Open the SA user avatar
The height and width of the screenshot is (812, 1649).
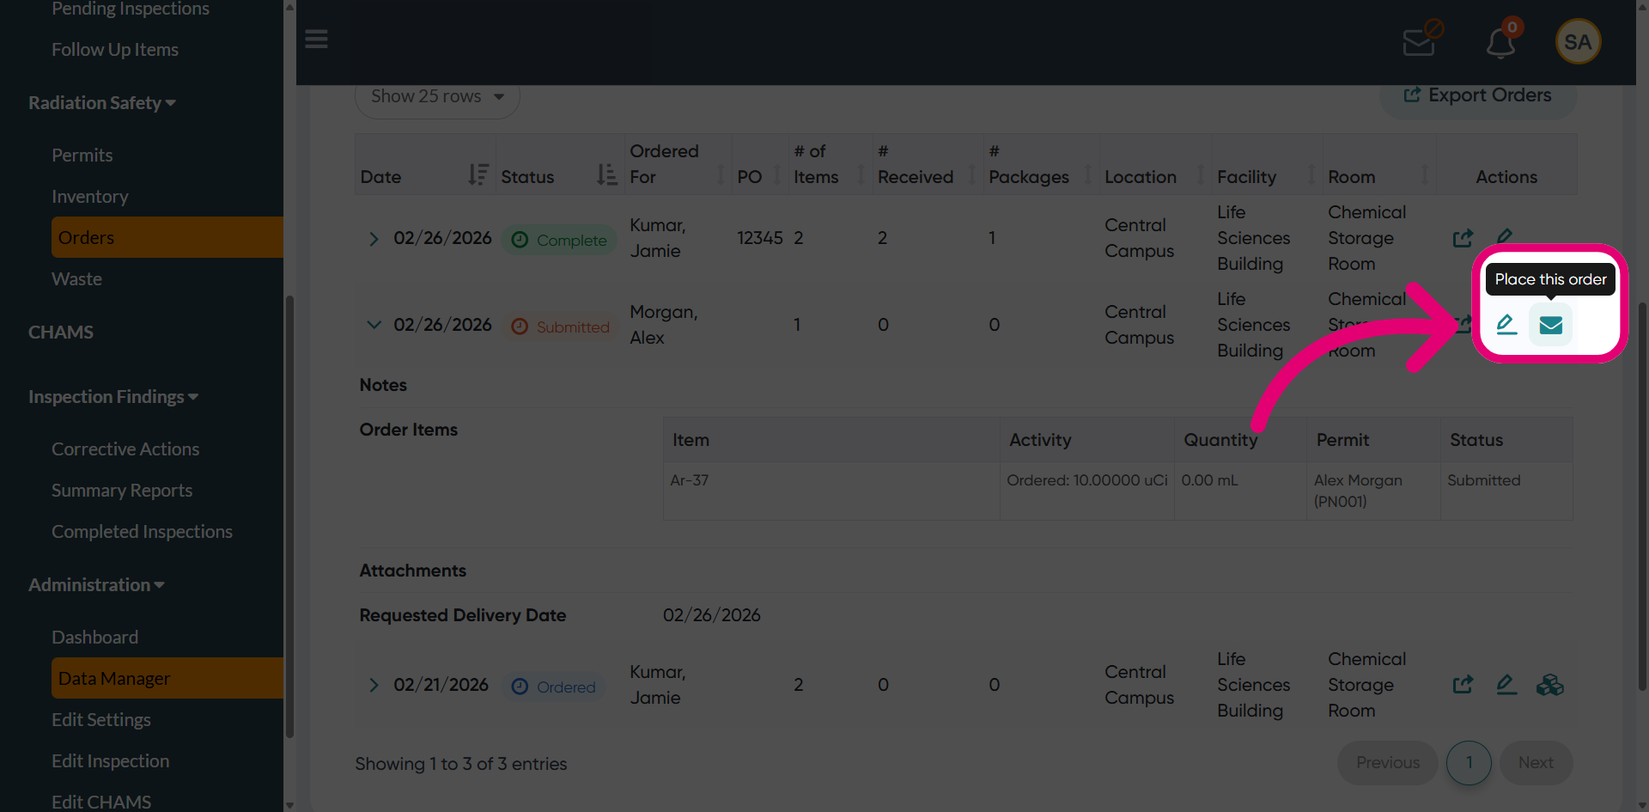click(1578, 41)
